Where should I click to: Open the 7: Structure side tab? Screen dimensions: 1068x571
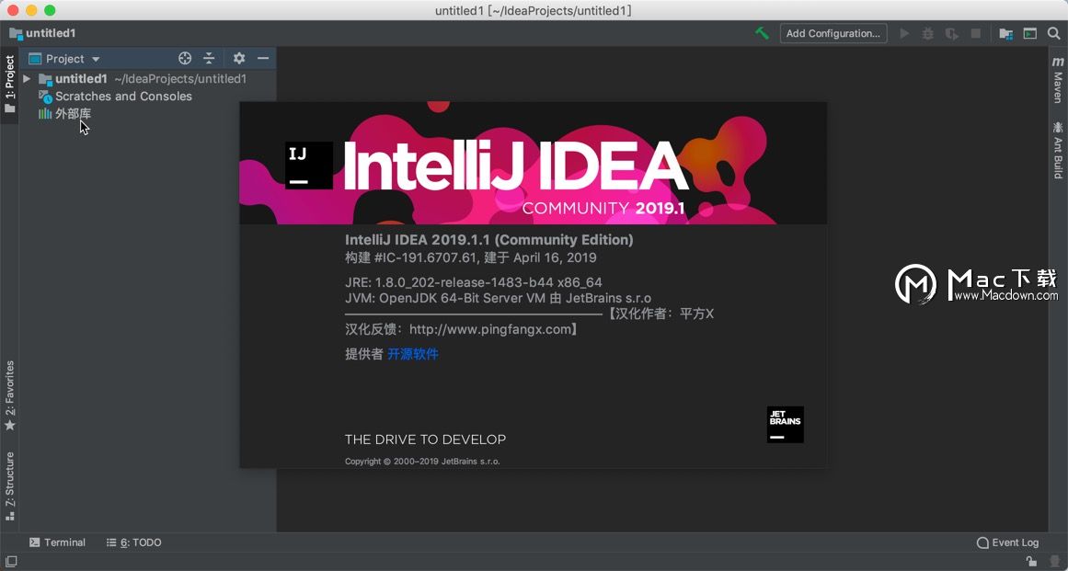[9, 485]
